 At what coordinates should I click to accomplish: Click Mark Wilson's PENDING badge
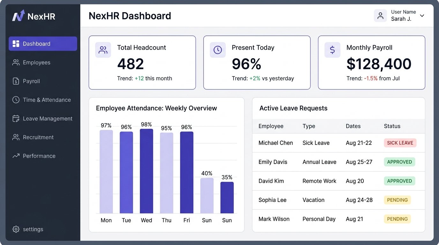[x=397, y=219]
